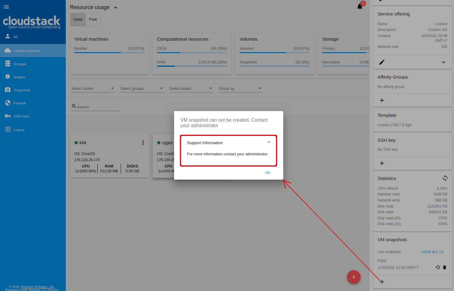Switch resource usage to Used

click(x=78, y=19)
